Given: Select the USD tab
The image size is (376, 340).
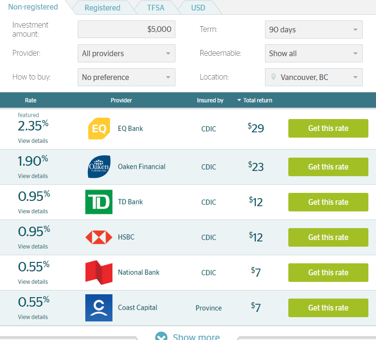Looking at the screenshot, I should click(x=198, y=8).
